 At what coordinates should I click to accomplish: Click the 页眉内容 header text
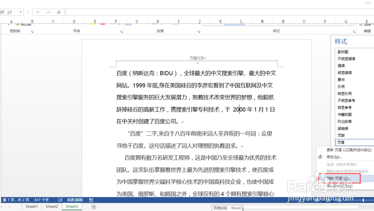tap(197, 58)
